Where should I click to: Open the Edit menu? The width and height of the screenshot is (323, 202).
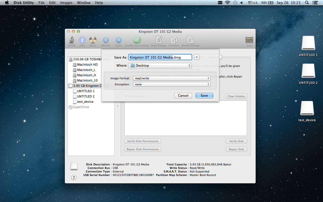pyautogui.click(x=52, y=3)
